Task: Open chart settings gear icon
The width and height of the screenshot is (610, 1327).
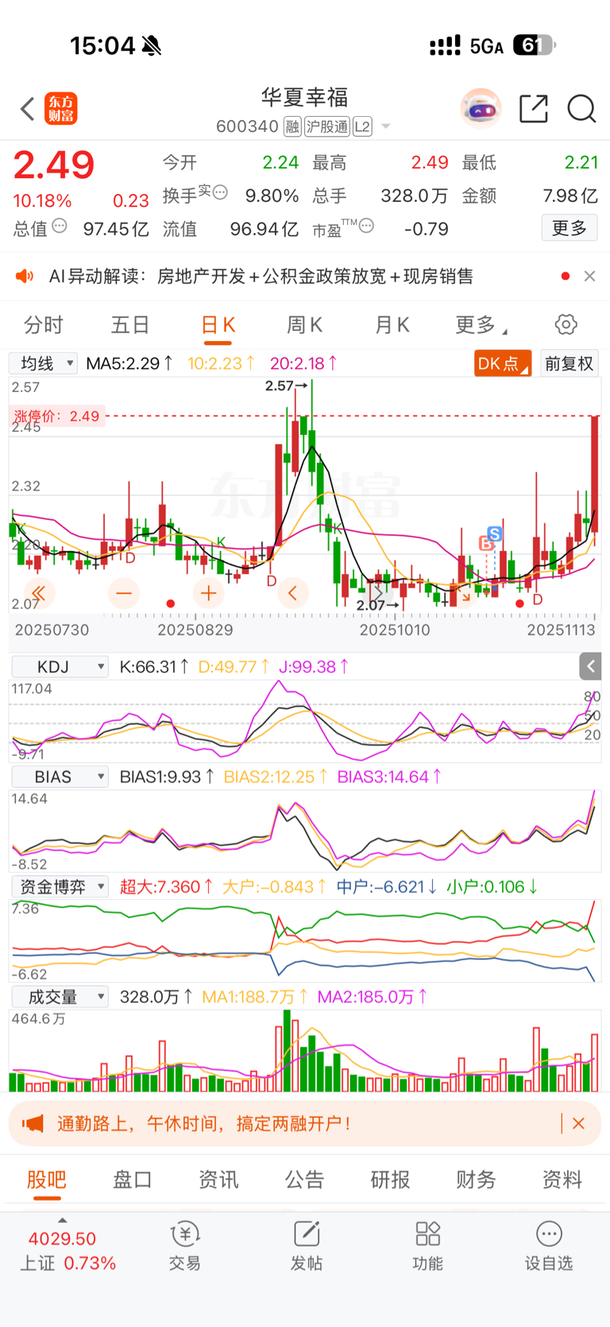Action: point(566,324)
